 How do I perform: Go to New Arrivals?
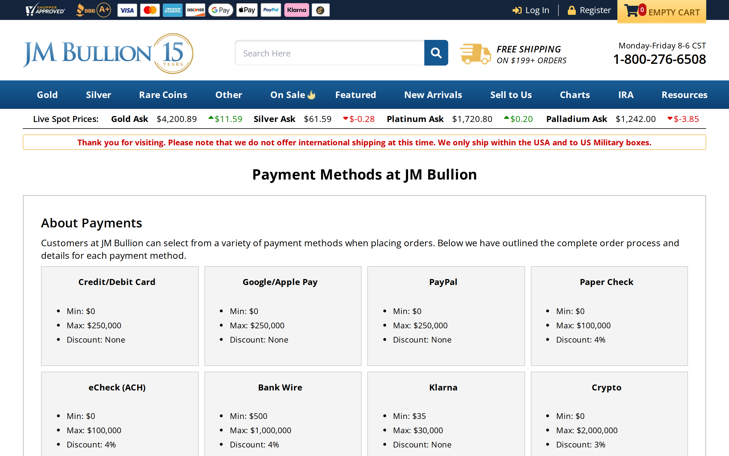coord(433,95)
